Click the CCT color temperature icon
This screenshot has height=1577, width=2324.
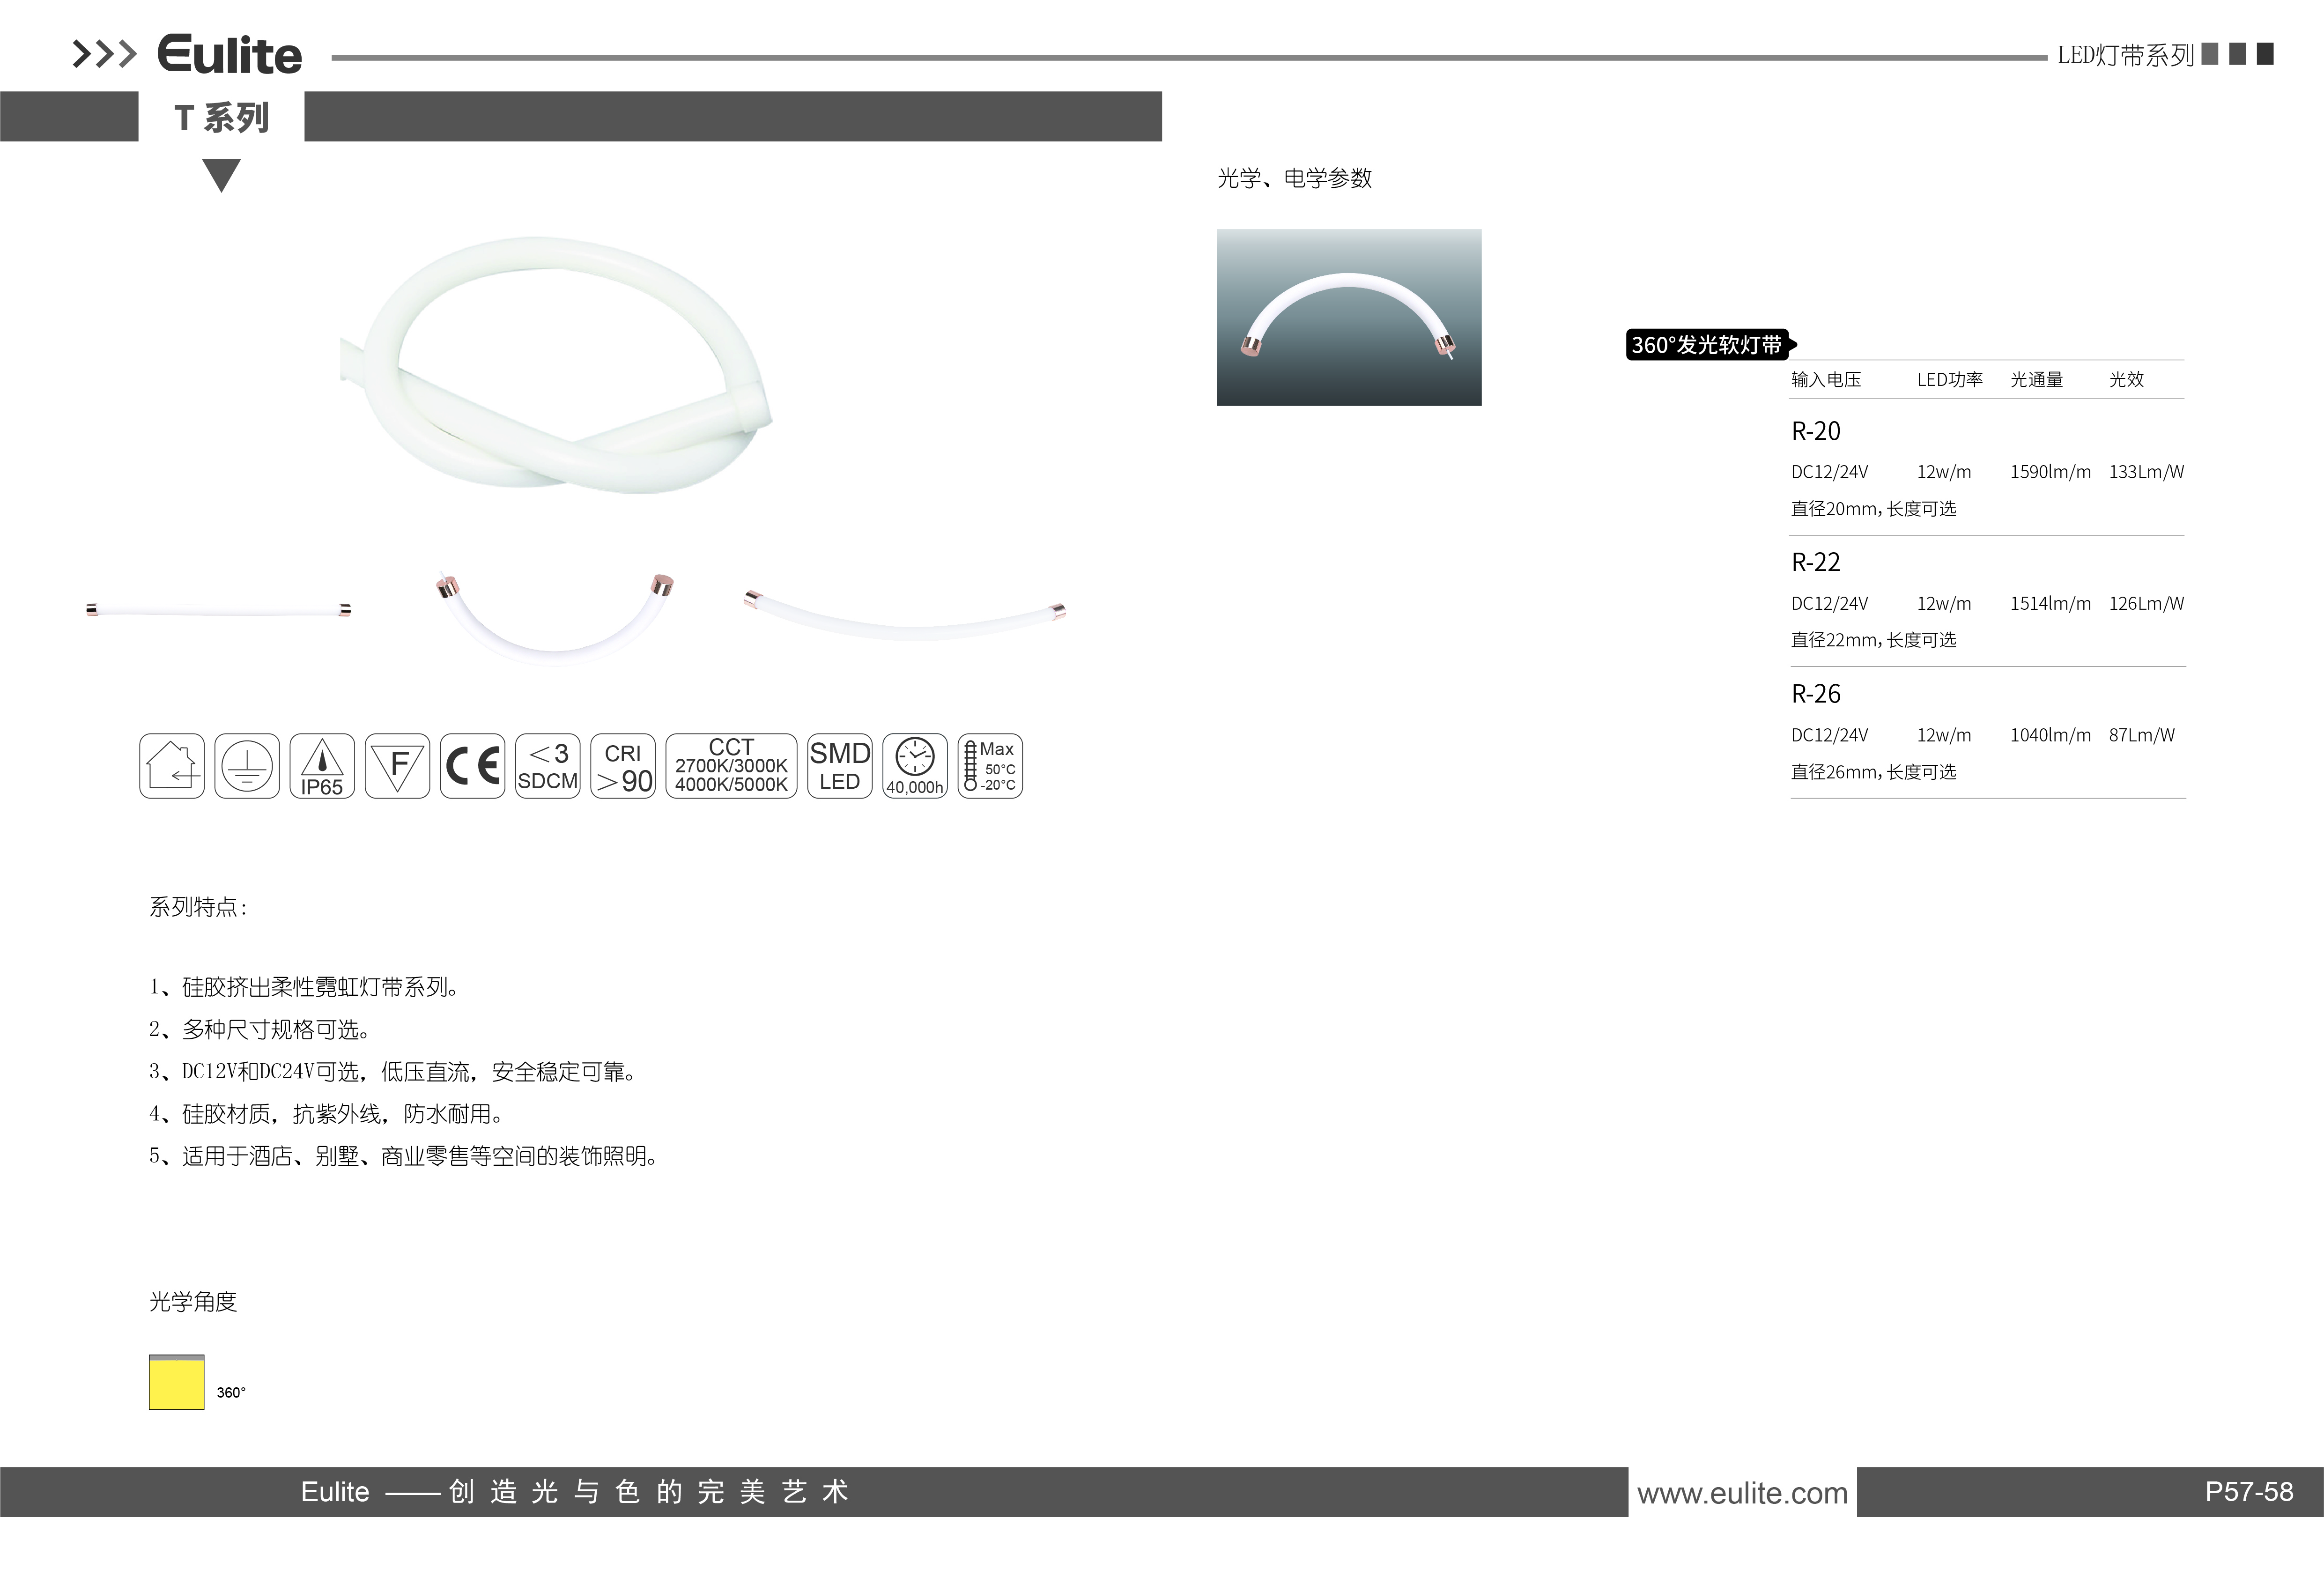pos(731,766)
